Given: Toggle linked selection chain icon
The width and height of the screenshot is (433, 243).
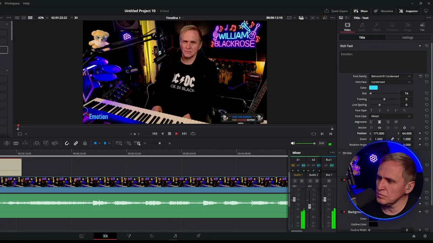Looking at the screenshot, I should 76,143.
